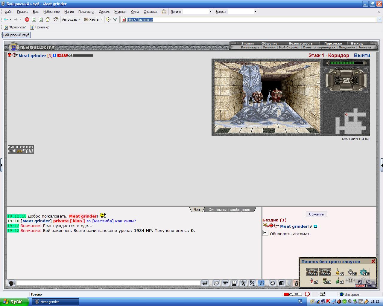The width and height of the screenshot is (383, 306).
Task: Click the info bag icon in chat bar
Action: pyautogui.click(x=296, y=283)
